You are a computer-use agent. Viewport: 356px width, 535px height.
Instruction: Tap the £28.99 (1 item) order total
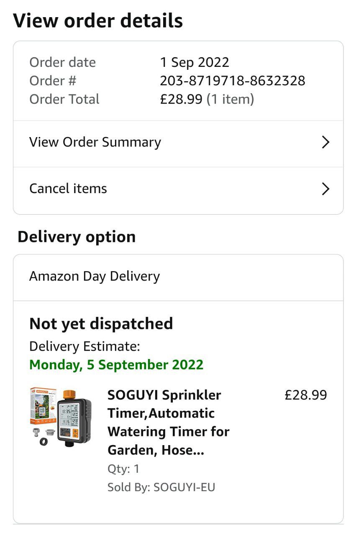[x=207, y=99]
